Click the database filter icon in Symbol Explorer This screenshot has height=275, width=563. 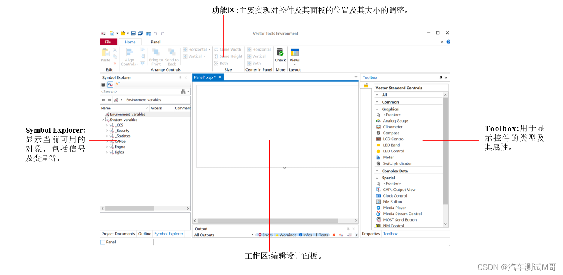tap(103, 85)
